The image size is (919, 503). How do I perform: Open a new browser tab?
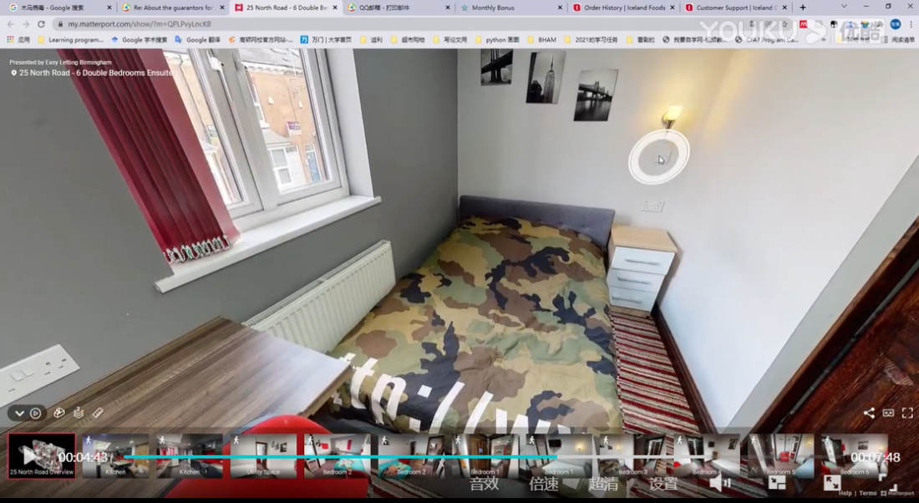tap(803, 8)
